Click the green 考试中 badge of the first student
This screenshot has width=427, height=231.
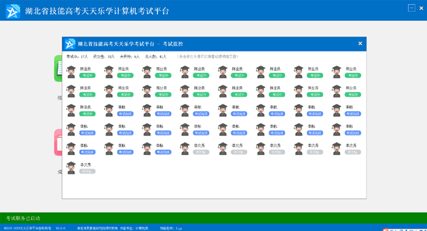click(87, 76)
